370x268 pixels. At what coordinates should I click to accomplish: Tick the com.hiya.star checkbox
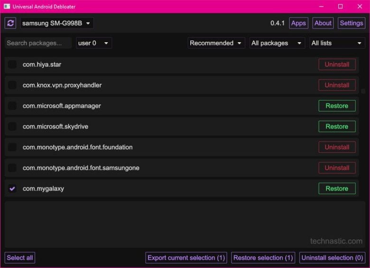(x=12, y=64)
